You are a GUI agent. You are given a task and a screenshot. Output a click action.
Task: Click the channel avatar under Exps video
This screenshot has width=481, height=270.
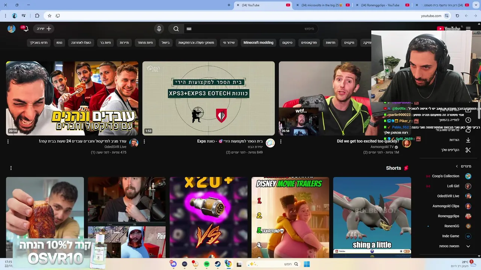tap(270, 143)
